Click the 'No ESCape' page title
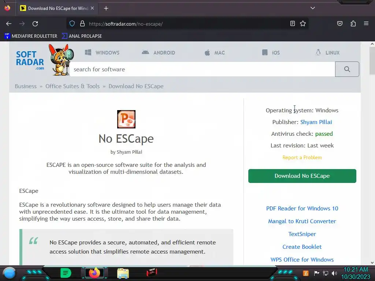The width and height of the screenshot is (375, 281). (126, 139)
